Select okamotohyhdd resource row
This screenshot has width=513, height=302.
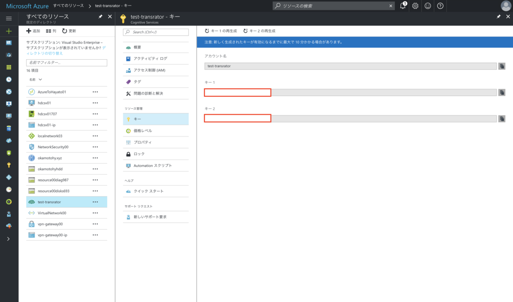[67, 169]
